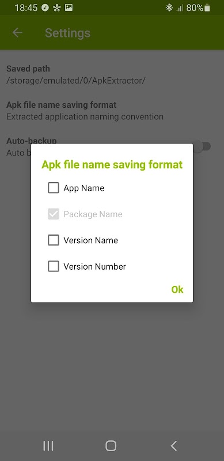Tap the signal strength icon
Viewport: 224px width, 461px height.
179,8
